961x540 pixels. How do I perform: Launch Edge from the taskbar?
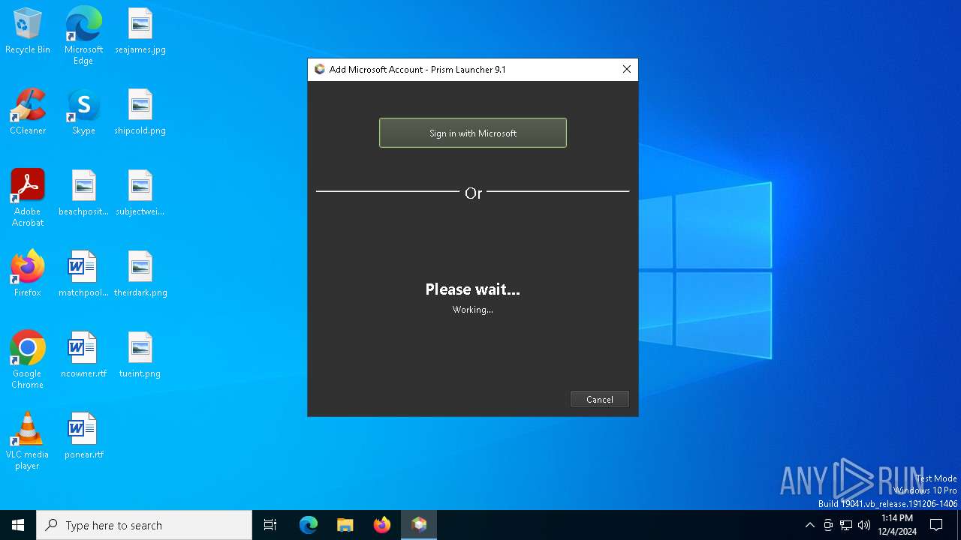tap(309, 525)
